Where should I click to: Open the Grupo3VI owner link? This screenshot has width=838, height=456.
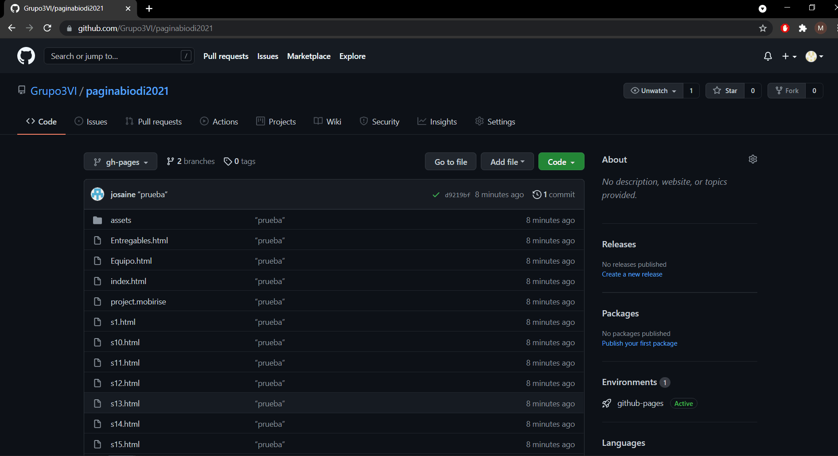coord(54,91)
